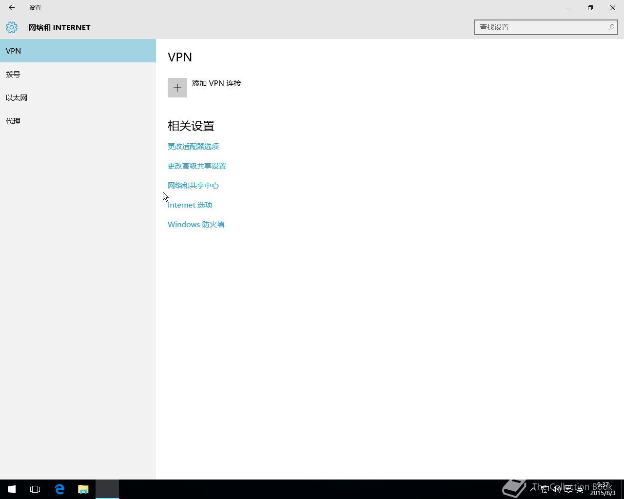Click 添加 VPN 连接 label
Screen dimensions: 624x499
click(x=216, y=83)
